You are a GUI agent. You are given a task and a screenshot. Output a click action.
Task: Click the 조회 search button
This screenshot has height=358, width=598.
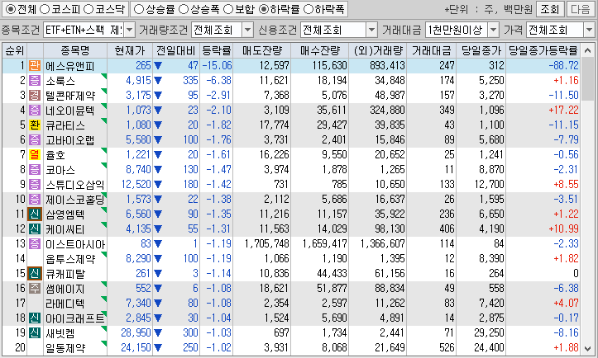[549, 9]
